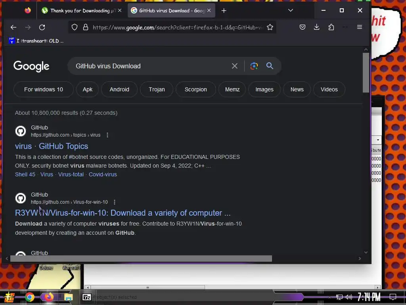Click the 7:14 PM taskbar clock

pyautogui.click(x=369, y=297)
